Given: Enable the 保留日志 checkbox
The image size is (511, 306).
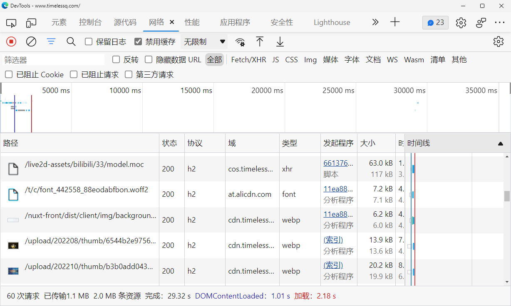Looking at the screenshot, I should 88,42.
